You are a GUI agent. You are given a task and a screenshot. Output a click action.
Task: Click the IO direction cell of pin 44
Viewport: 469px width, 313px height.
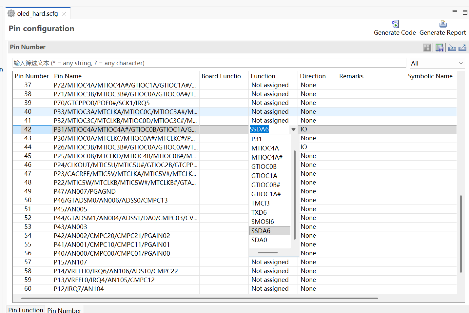pos(317,147)
